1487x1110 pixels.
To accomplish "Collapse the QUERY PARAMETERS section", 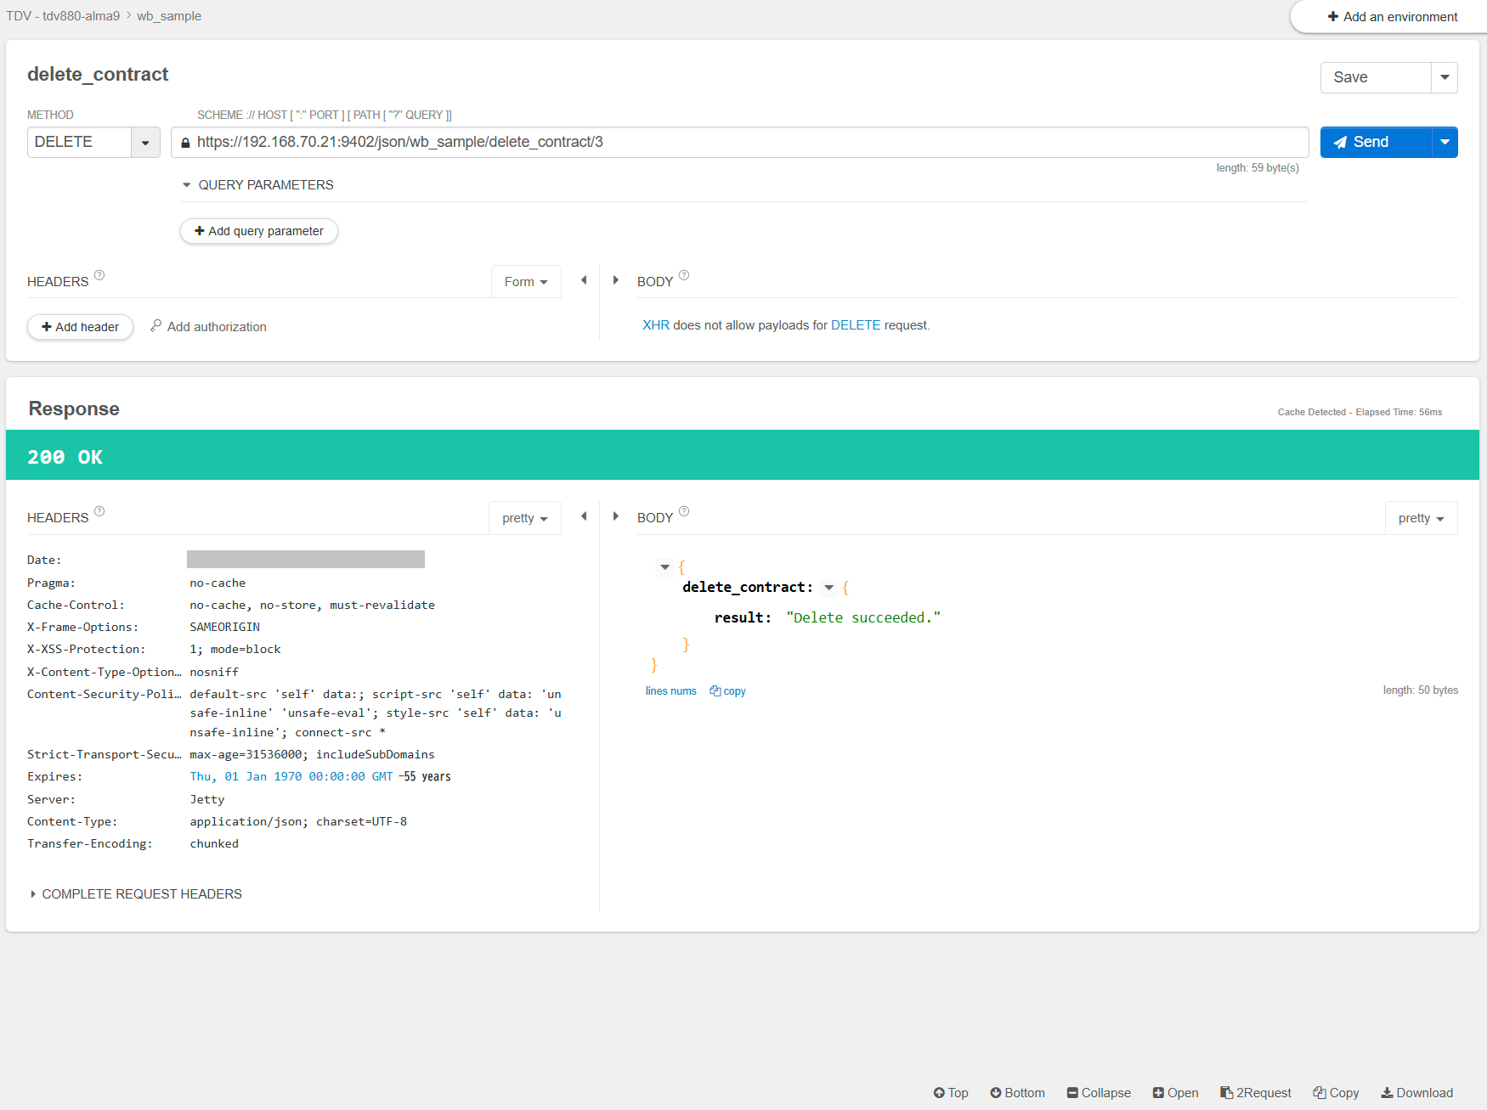I will 257,185.
